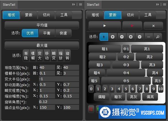The width and height of the screenshot is (168, 121).
Task: Open the right StarsTail panel flyout menu
Action: pyautogui.click(x=165, y=5)
